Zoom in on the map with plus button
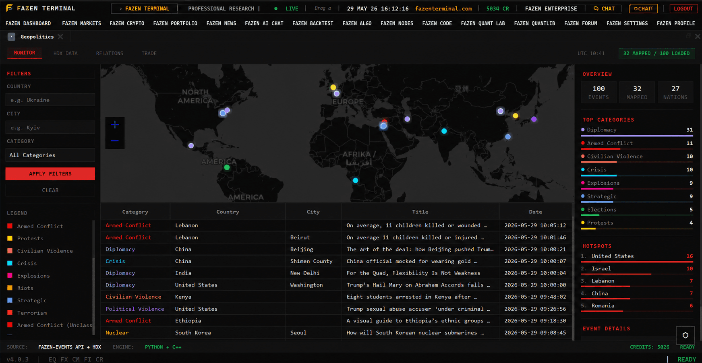Viewport: 702px width, 363px height. coord(115,125)
